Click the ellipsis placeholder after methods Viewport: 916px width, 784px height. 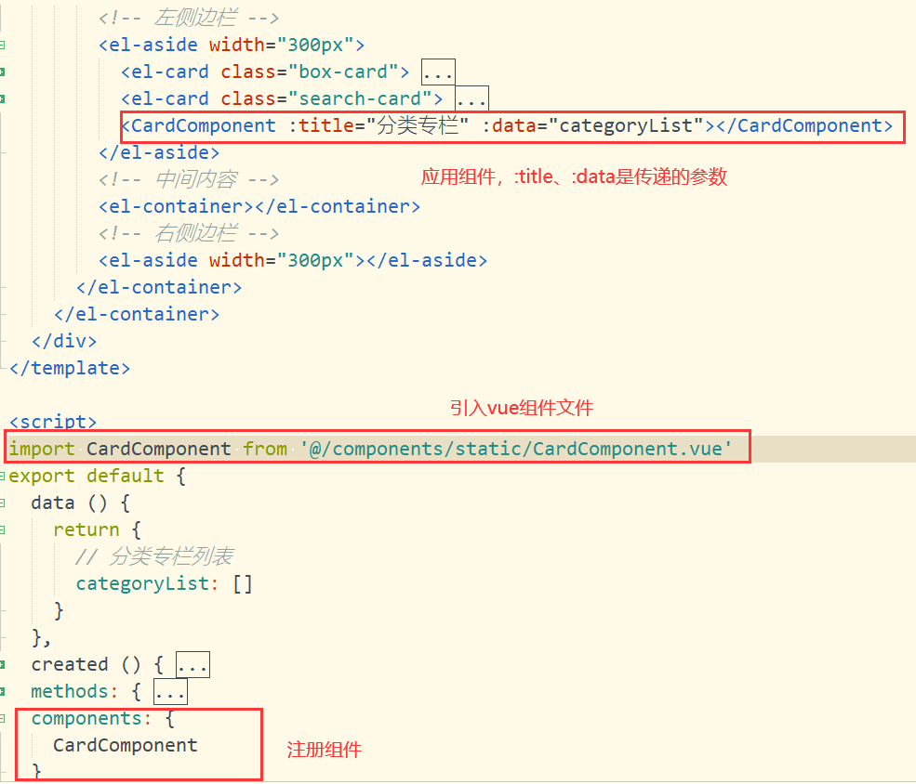click(170, 692)
